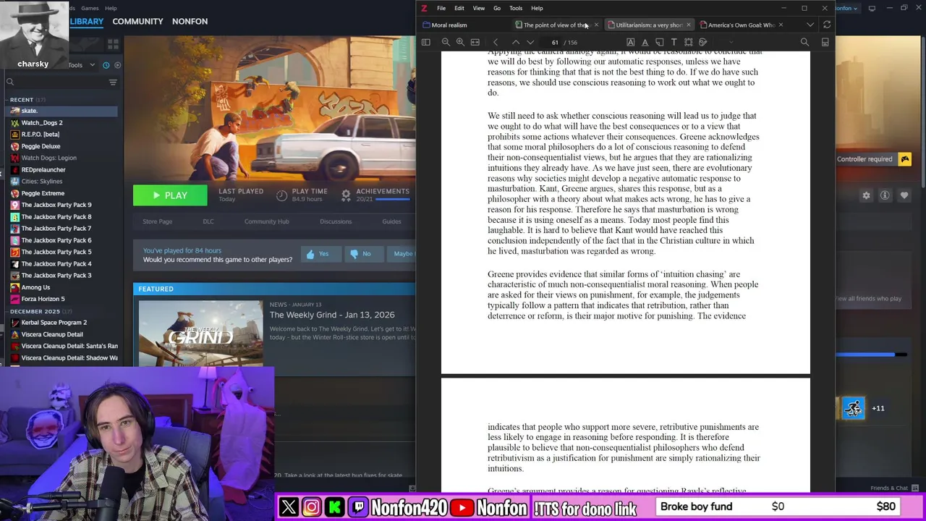Add skate. to favorites heart icon
926x521 pixels.
click(x=904, y=195)
